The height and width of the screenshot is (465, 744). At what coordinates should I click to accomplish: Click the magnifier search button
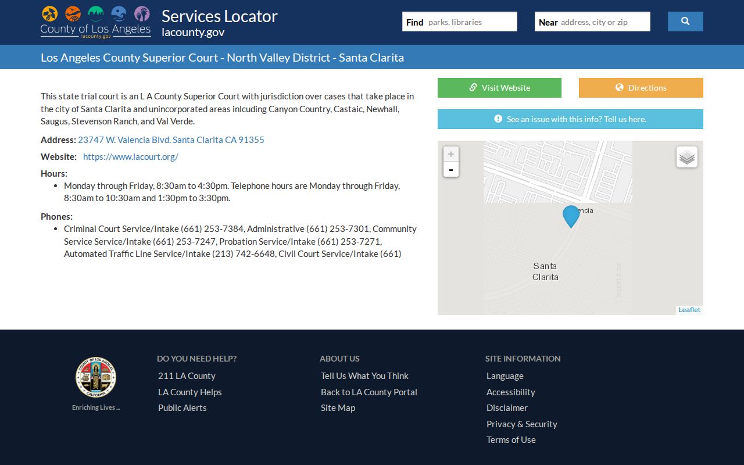685,22
